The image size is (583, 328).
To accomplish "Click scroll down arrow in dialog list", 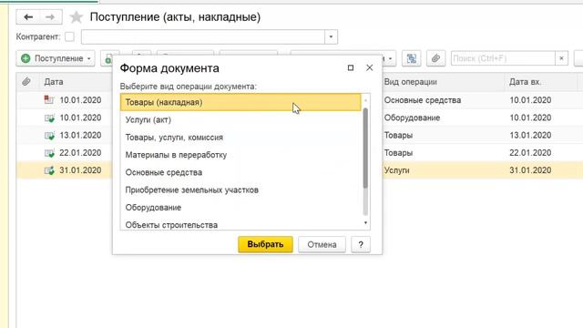I will point(365,222).
